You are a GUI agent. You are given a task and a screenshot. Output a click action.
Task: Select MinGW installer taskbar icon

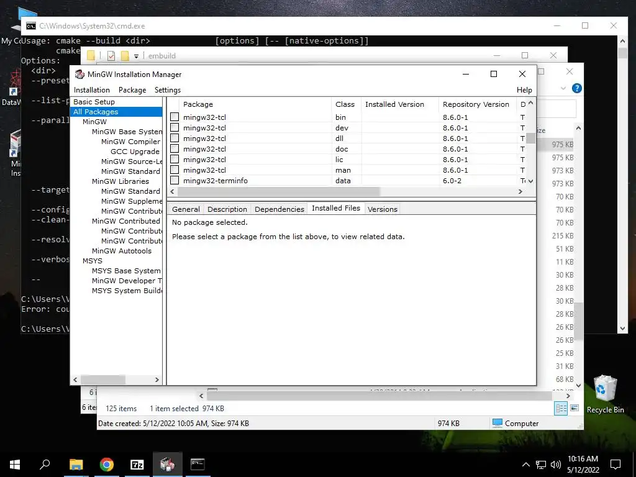pos(167,464)
